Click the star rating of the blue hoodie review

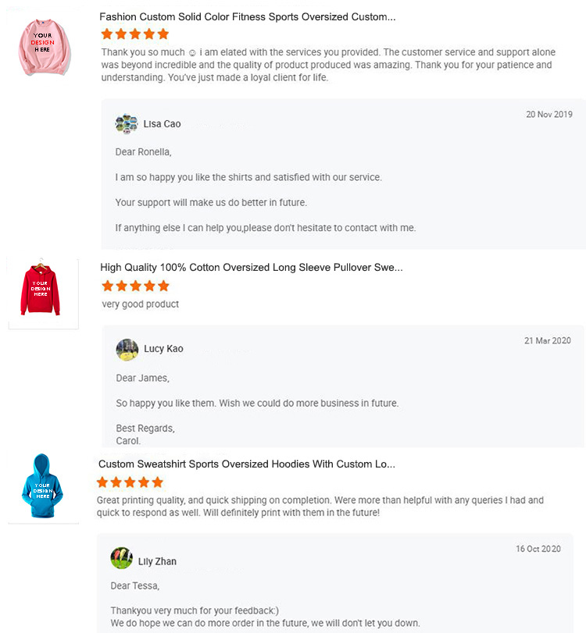pyautogui.click(x=130, y=483)
